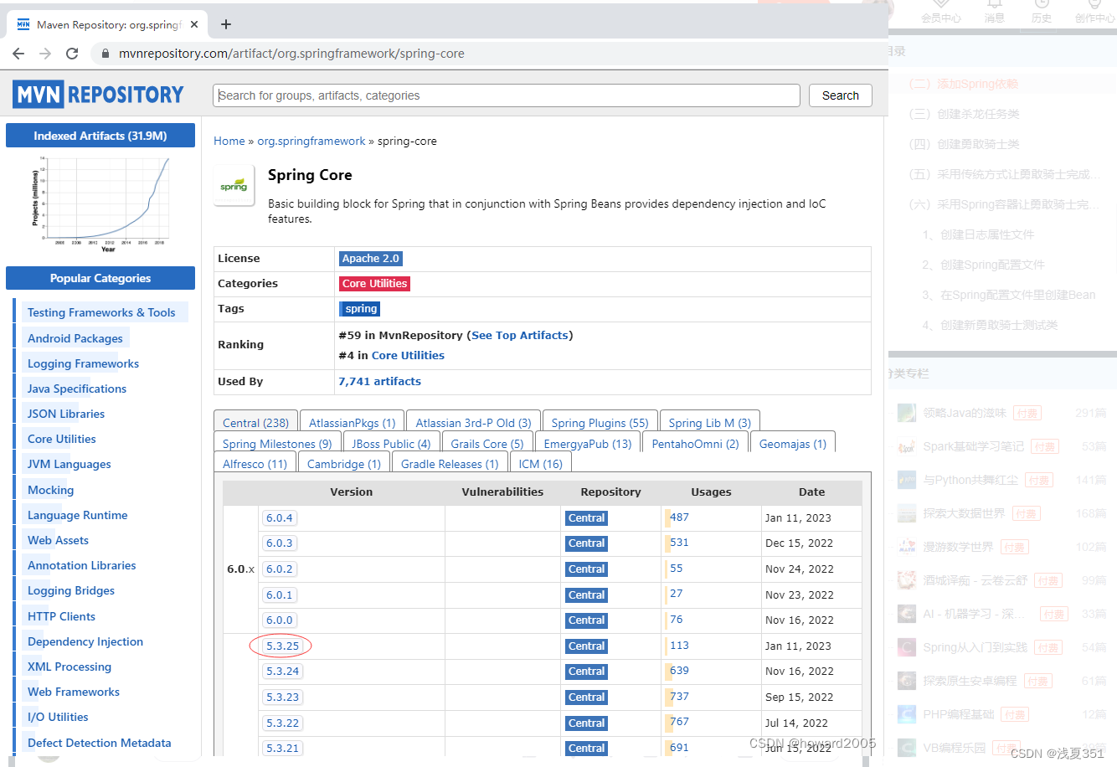Image resolution: width=1117 pixels, height=767 pixels.
Task: Open version 5.3.24
Action: (282, 672)
